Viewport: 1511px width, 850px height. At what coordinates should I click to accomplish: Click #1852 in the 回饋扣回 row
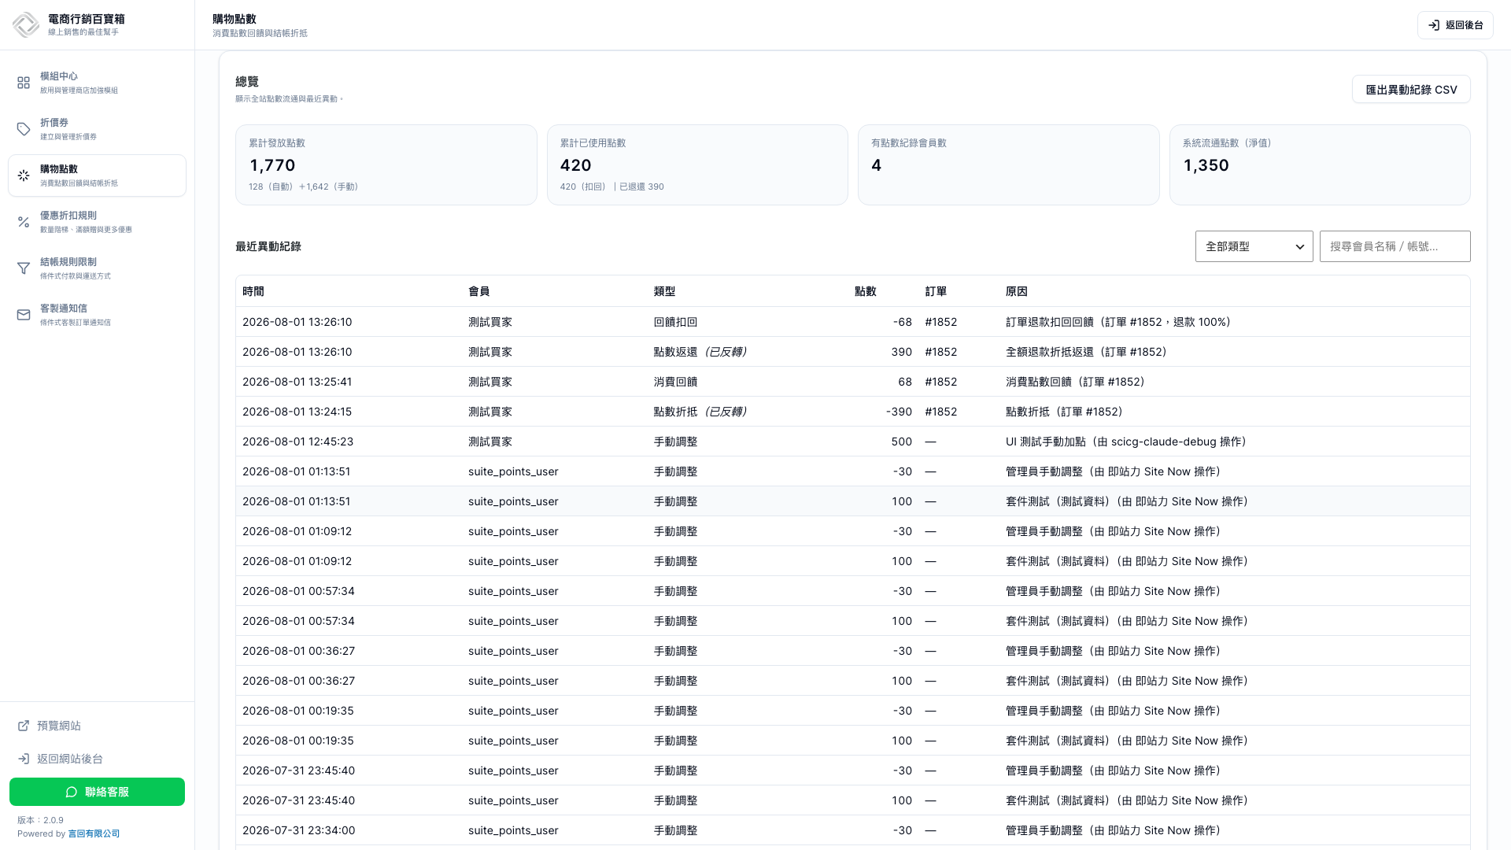click(x=941, y=322)
